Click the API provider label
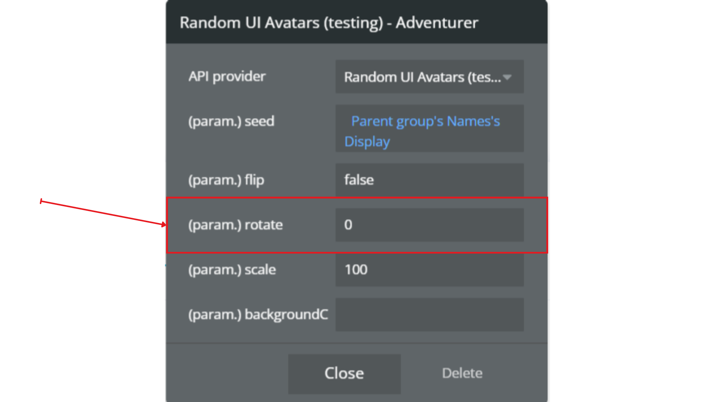The image size is (715, 402). (227, 77)
